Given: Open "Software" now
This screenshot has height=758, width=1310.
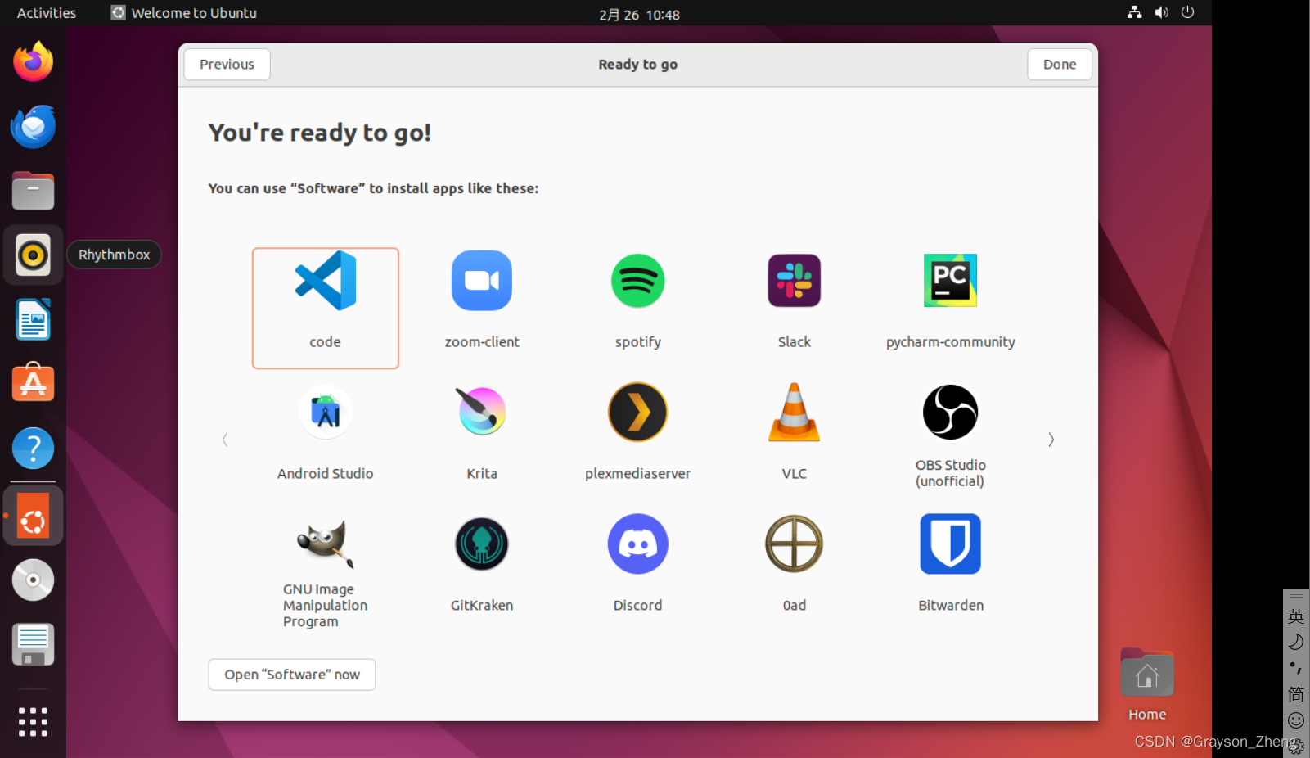Looking at the screenshot, I should point(292,675).
